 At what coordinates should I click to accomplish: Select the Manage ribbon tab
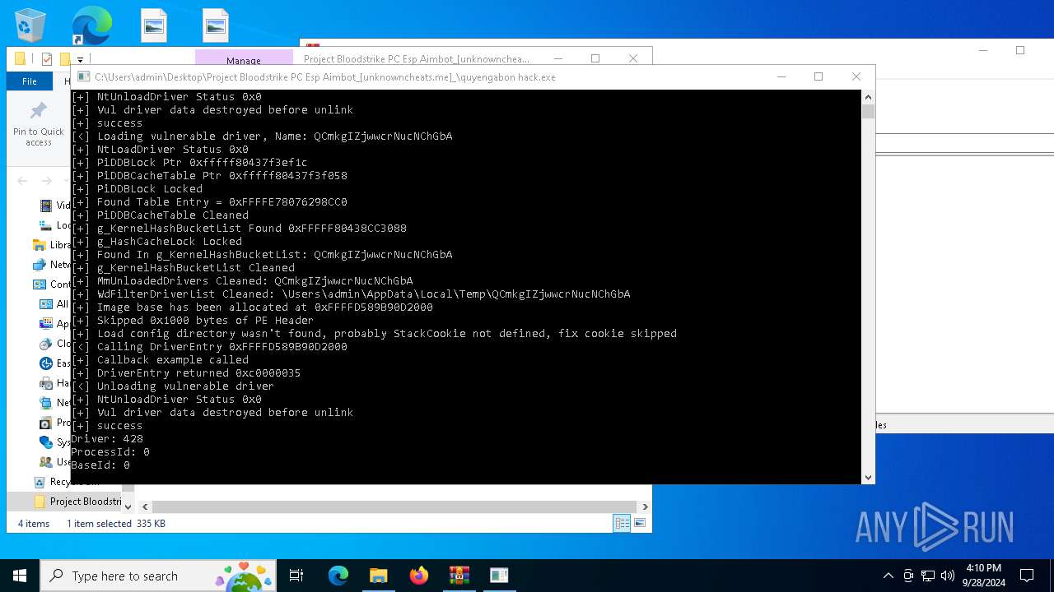click(x=244, y=60)
